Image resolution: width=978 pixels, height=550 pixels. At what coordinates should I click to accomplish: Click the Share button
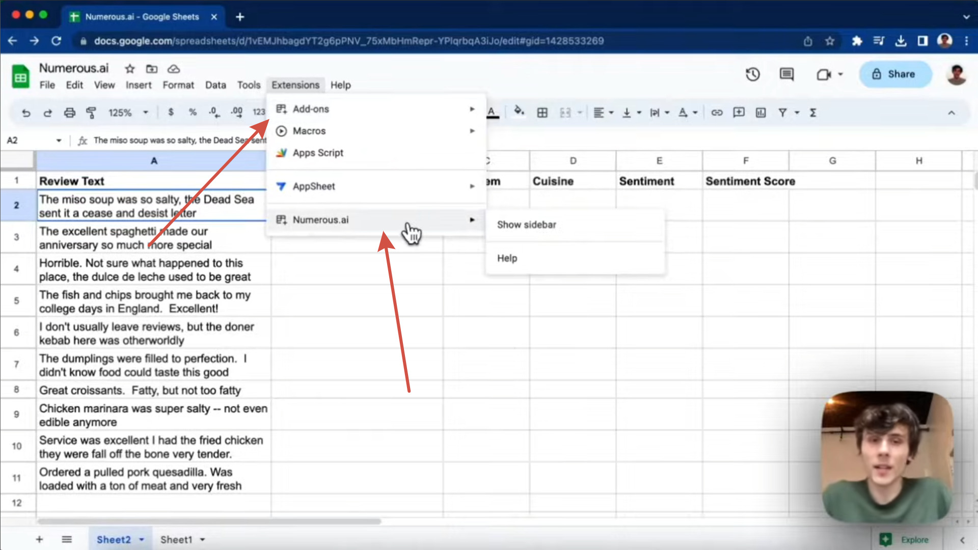(x=895, y=74)
